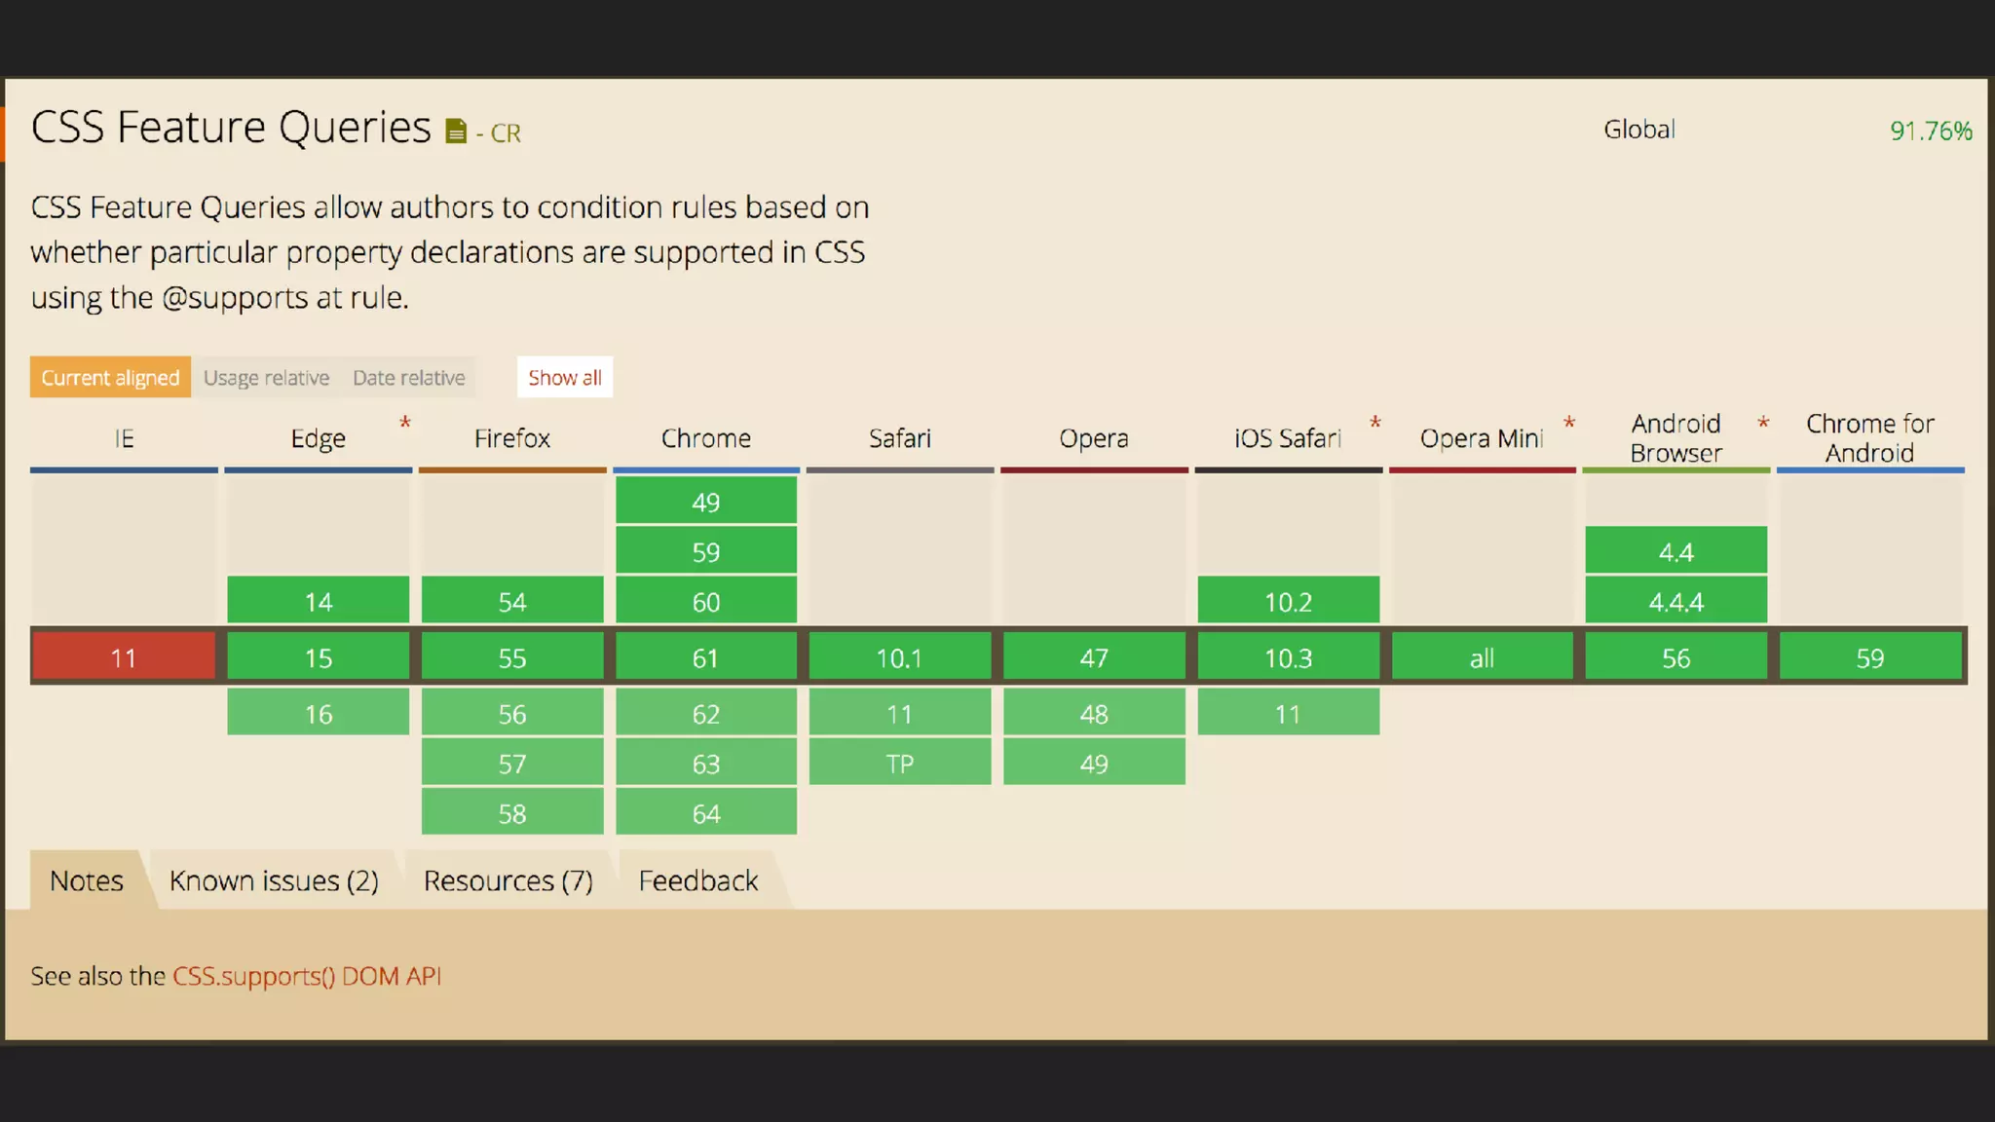Switch to Date relative view
This screenshot has width=1995, height=1122.
[x=408, y=378]
